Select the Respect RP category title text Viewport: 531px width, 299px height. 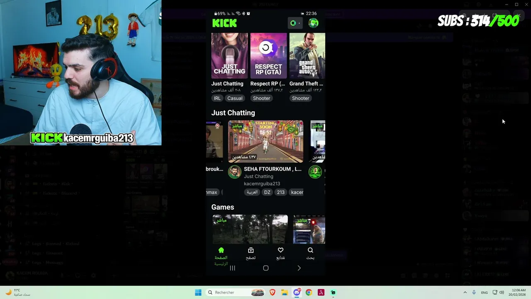tap(268, 83)
